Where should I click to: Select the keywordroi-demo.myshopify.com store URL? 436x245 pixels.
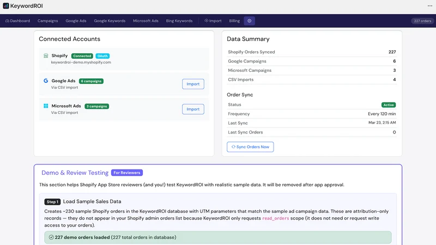[x=81, y=62]
